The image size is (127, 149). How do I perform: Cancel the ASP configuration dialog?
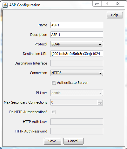73,141
